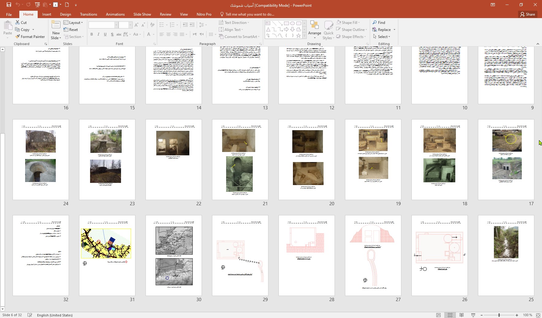Click the zoom slider handle

coord(499,315)
